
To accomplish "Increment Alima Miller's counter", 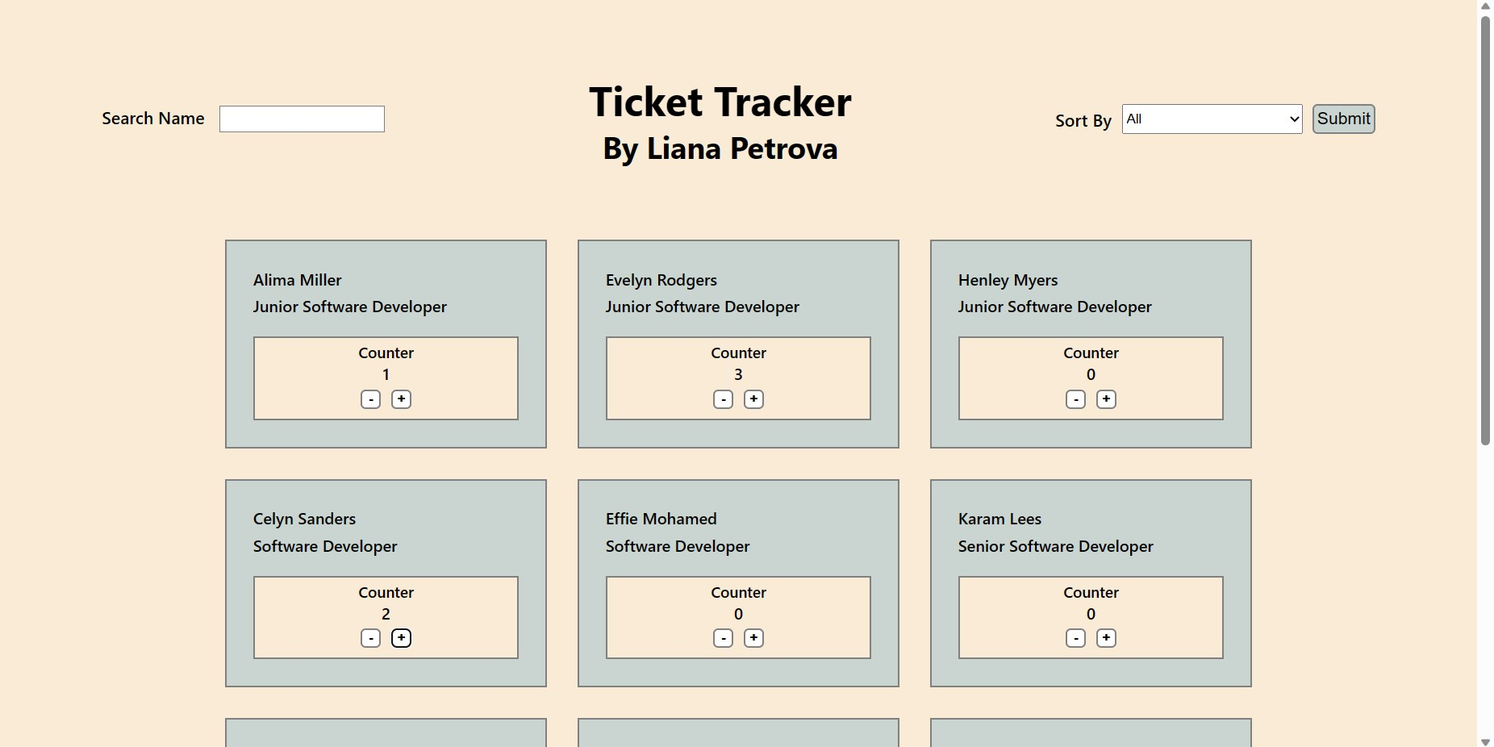I will click(x=401, y=399).
